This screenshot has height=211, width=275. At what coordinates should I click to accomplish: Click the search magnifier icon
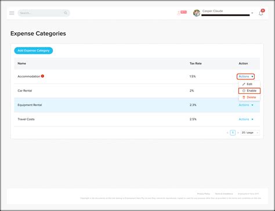tap(66, 13)
